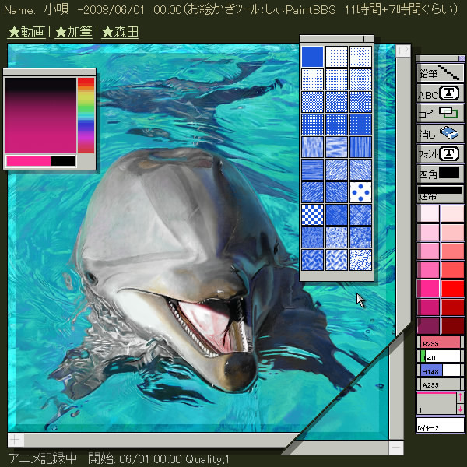Open the フォント font tool
The width and height of the screenshot is (467, 467).
coord(441,154)
